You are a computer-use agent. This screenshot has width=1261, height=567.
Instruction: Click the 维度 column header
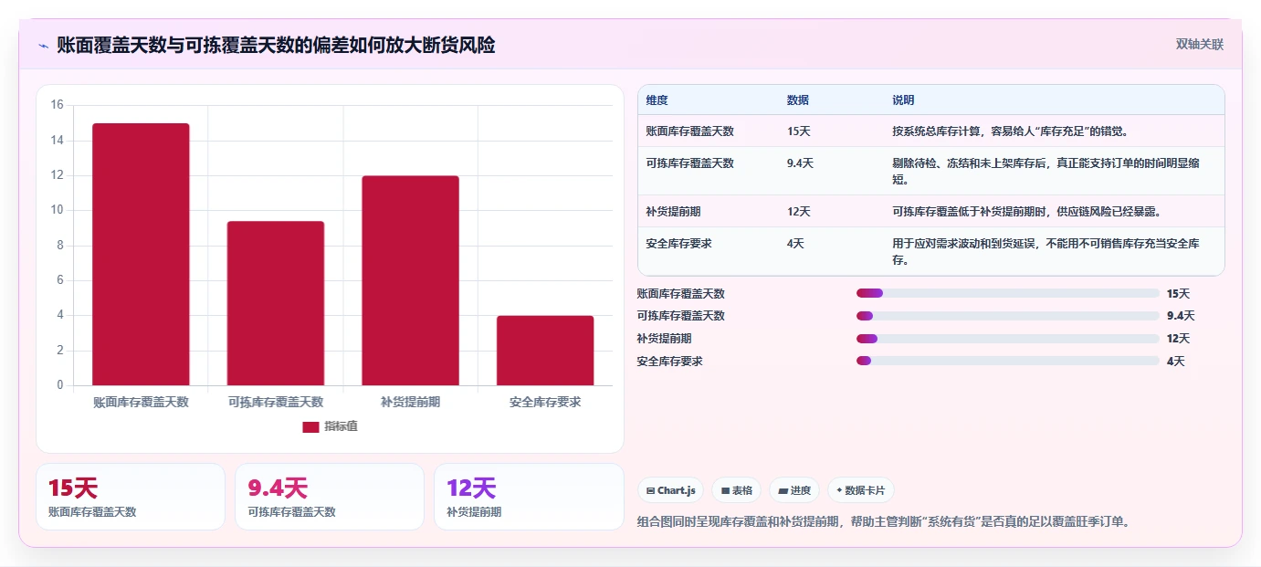(x=657, y=100)
